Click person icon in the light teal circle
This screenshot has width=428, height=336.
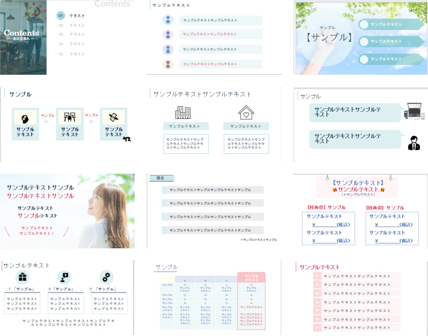pos(168,20)
